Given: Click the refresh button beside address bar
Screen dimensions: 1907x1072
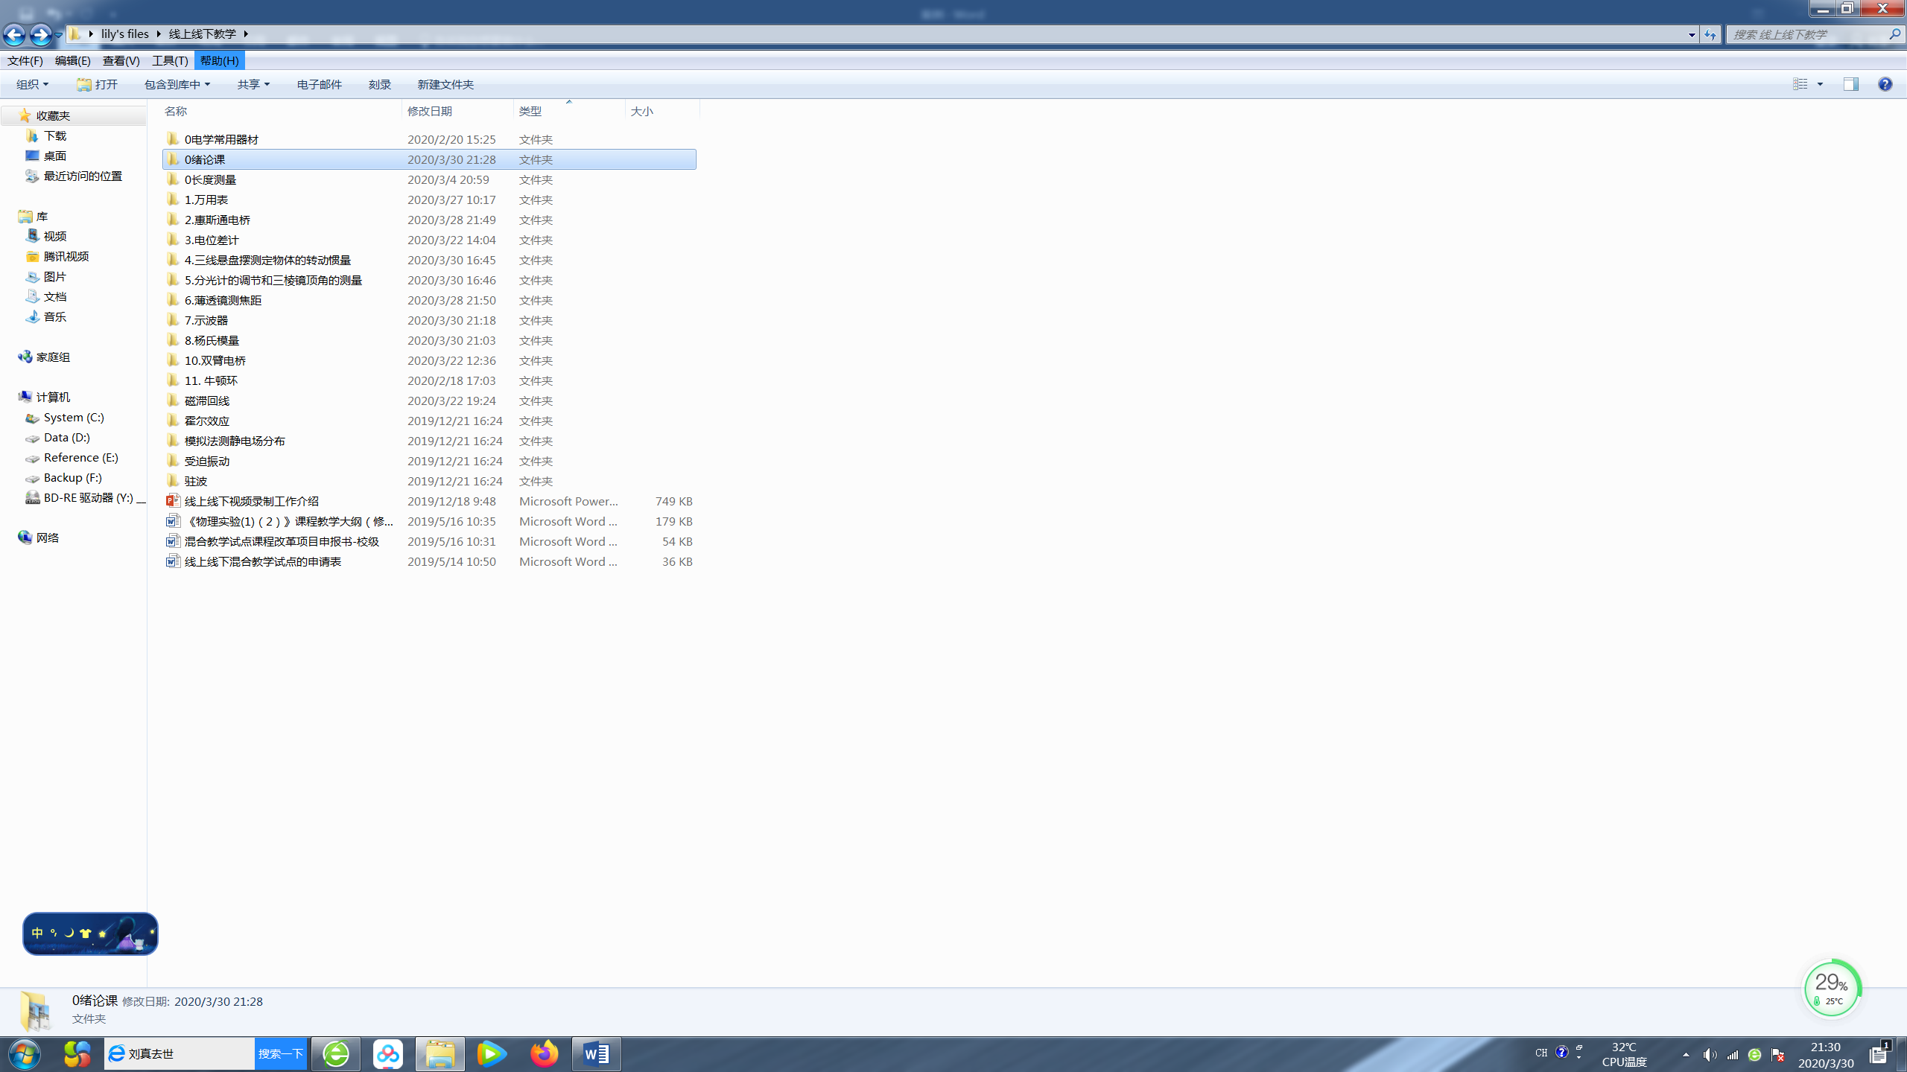Looking at the screenshot, I should [x=1710, y=34].
